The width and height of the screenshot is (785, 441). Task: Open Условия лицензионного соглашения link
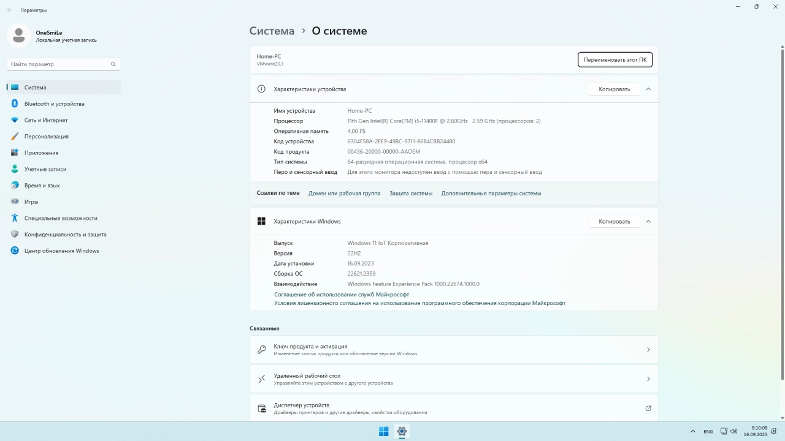click(x=419, y=303)
